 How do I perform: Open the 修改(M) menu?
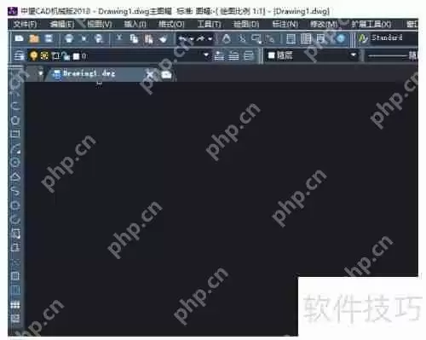click(x=324, y=25)
